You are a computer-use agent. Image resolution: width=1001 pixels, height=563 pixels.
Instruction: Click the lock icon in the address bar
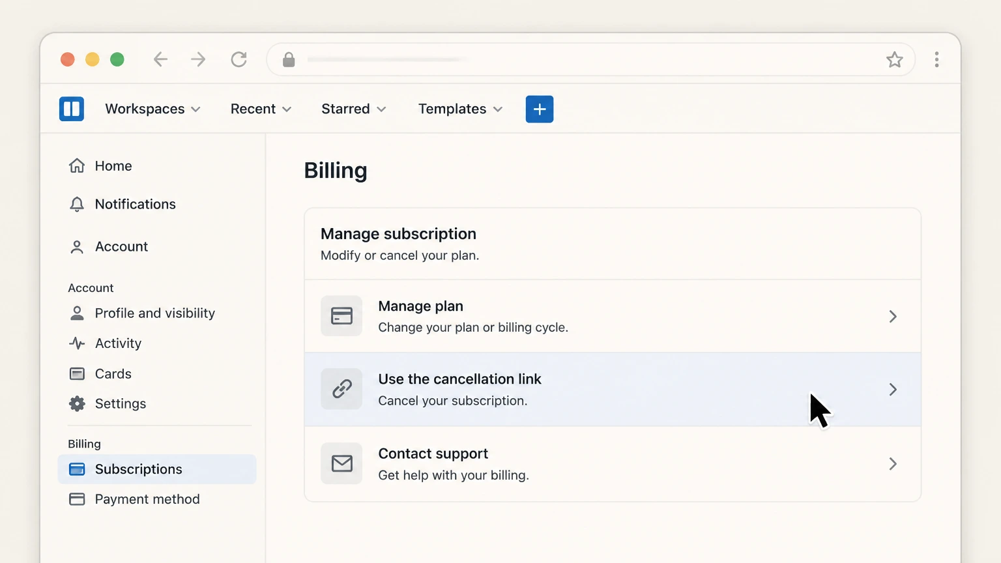pos(289,59)
